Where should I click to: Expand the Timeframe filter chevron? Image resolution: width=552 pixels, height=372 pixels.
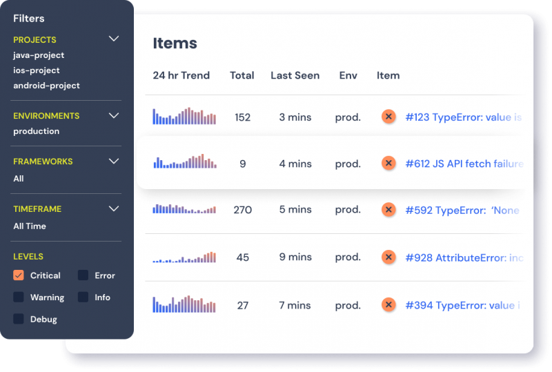[114, 208]
